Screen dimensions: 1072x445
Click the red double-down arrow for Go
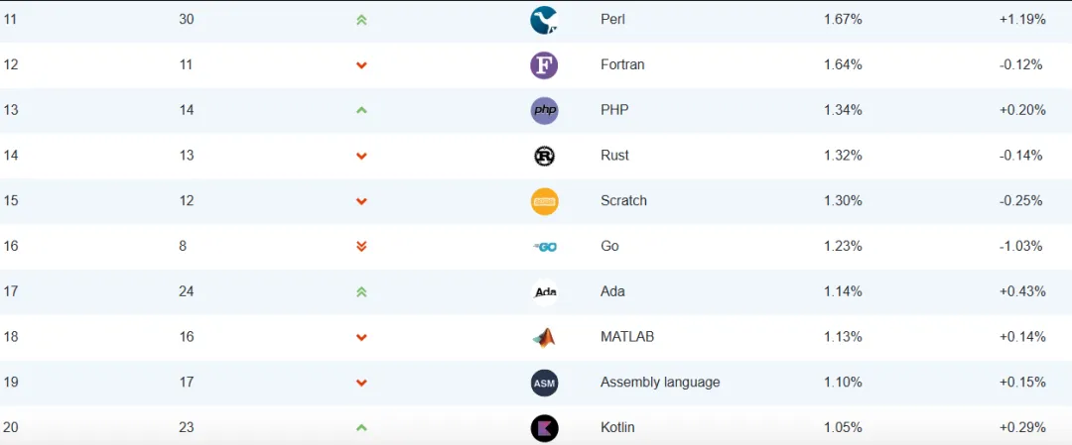[x=361, y=247]
